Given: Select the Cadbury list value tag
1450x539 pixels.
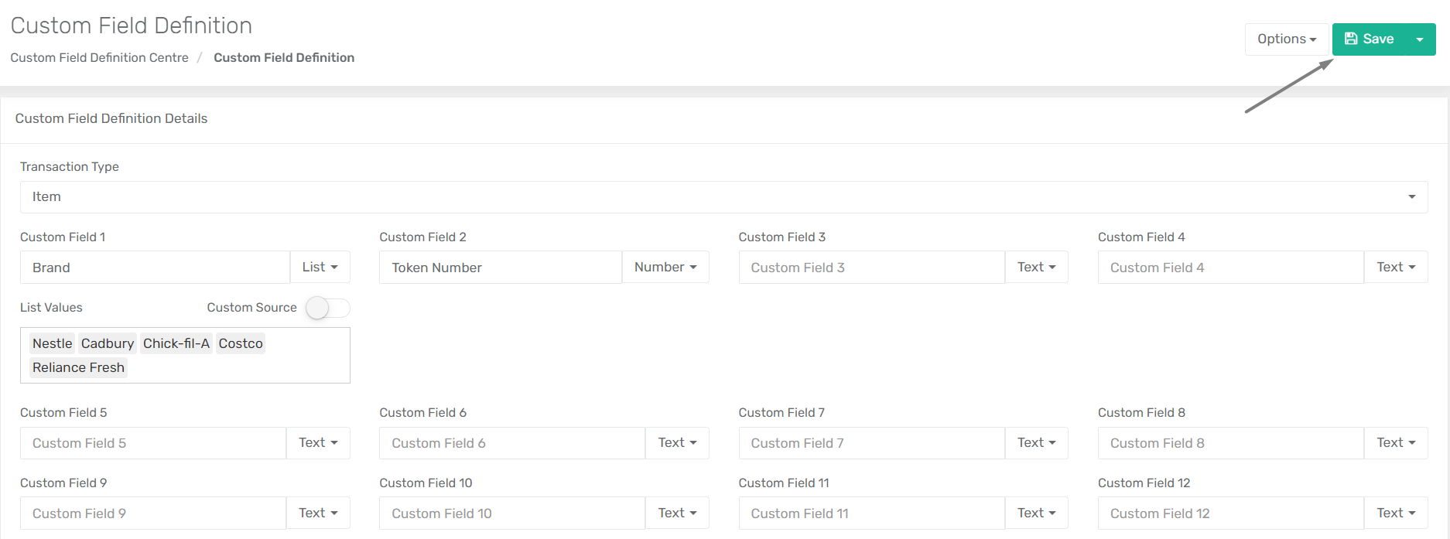Looking at the screenshot, I should [x=108, y=343].
